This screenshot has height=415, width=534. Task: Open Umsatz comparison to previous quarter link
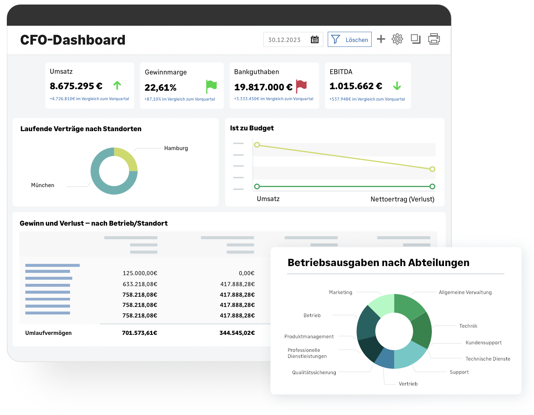[89, 99]
